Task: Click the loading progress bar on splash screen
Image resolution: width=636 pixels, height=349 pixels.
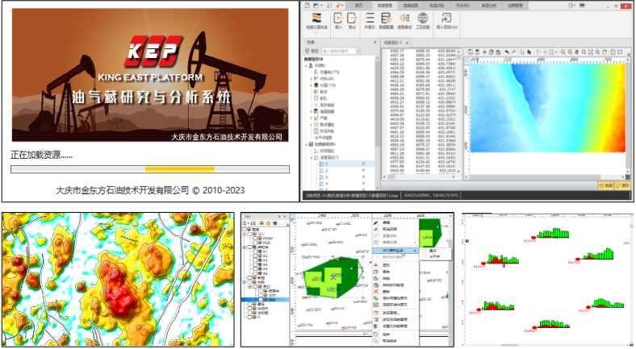Action: [150, 169]
